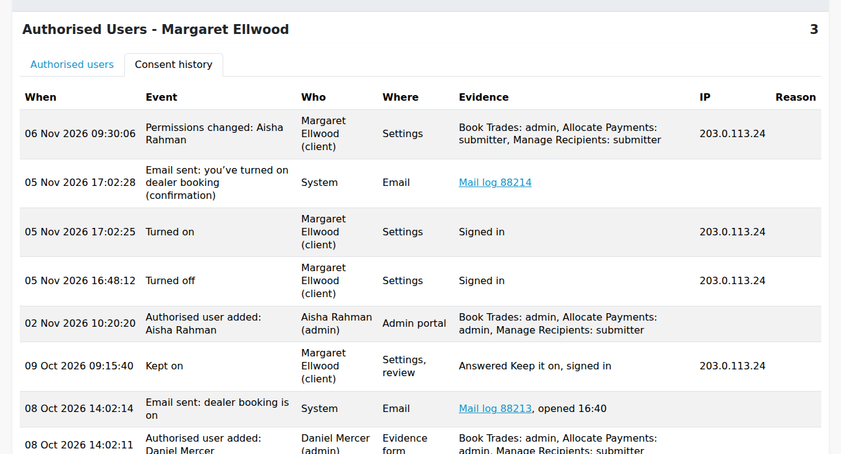Select timestamp 06 Nov 2026 09:30:06

80,134
